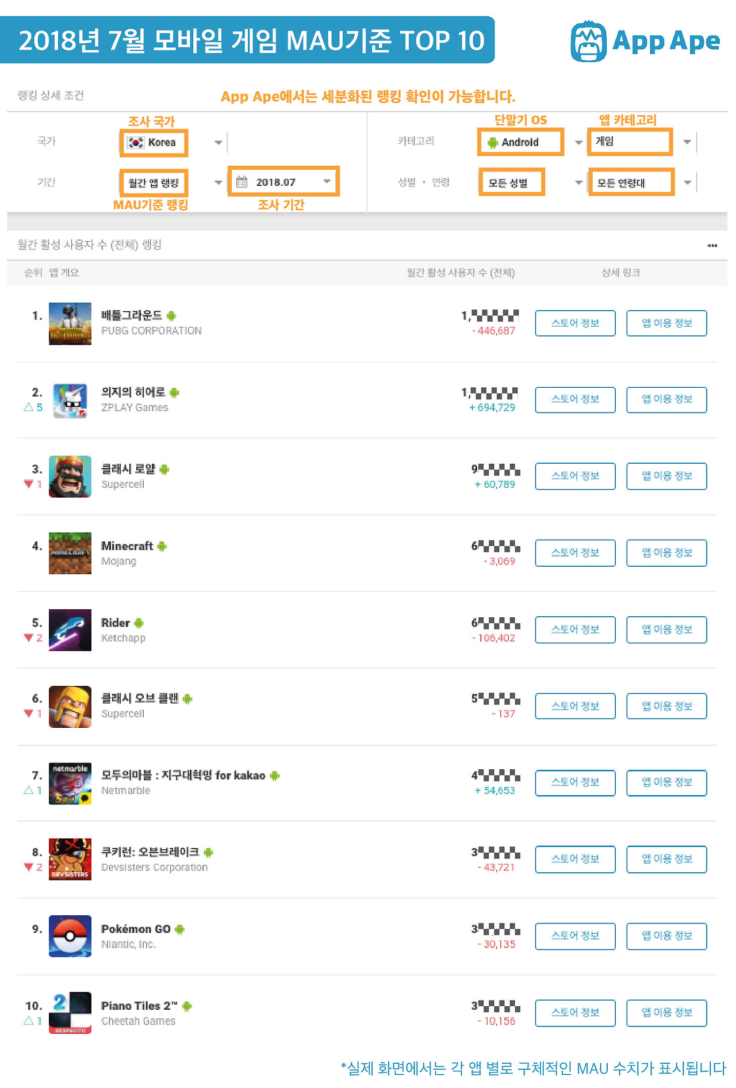Image resolution: width=736 pixels, height=1088 pixels.
Task: Select the 의지의 히어로 app icon
Action: pos(70,400)
